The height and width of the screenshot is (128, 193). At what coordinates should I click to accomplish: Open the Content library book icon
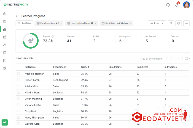click(x=5, y=21)
